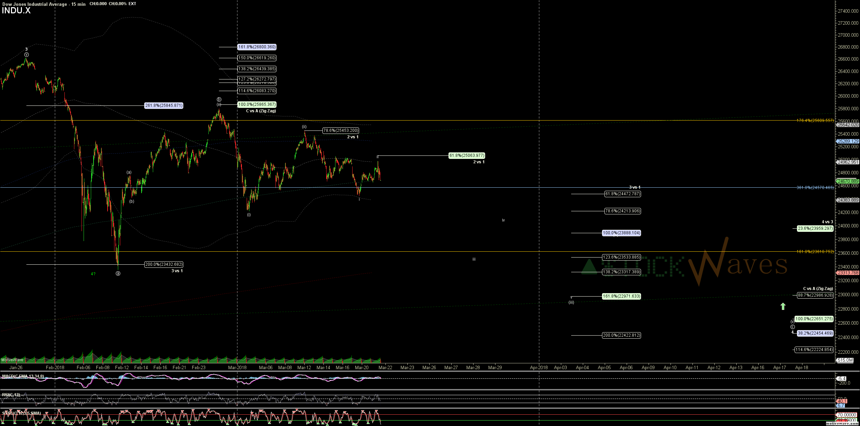The image size is (860, 426).
Task: Click the 88.7%(22986.928) label
Action: click(x=815, y=295)
